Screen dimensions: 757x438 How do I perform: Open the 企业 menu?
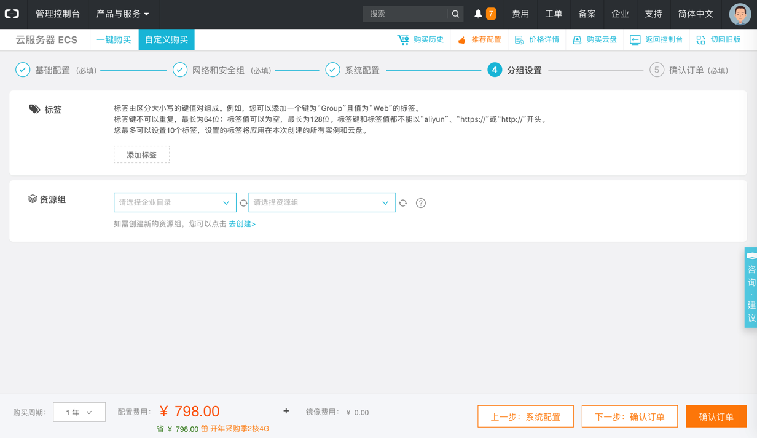620,14
